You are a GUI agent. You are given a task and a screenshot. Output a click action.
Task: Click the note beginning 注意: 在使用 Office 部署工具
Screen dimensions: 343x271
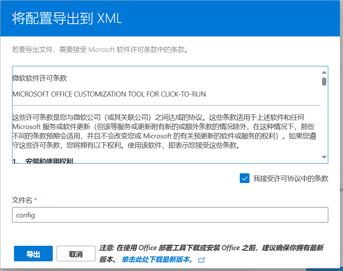click(211, 253)
